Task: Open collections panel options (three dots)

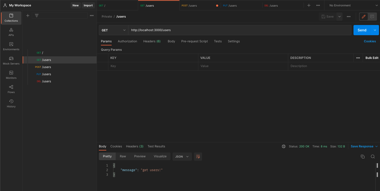Action: pyautogui.click(x=92, y=16)
